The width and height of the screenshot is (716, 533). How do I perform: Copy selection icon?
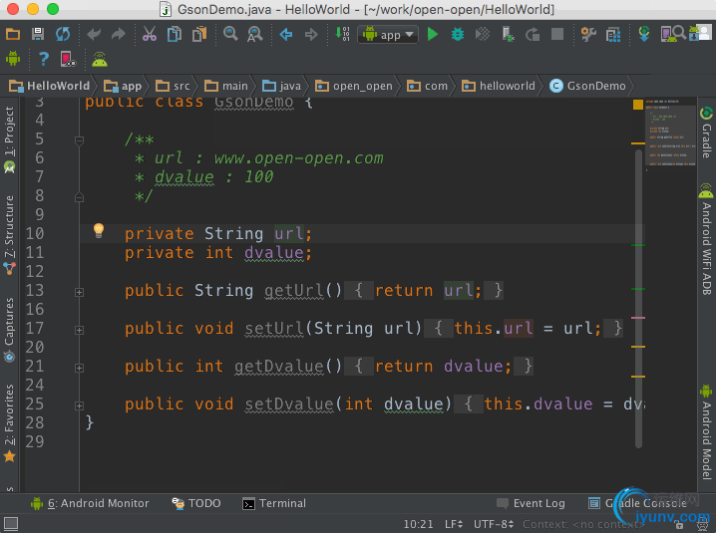pyautogui.click(x=174, y=34)
